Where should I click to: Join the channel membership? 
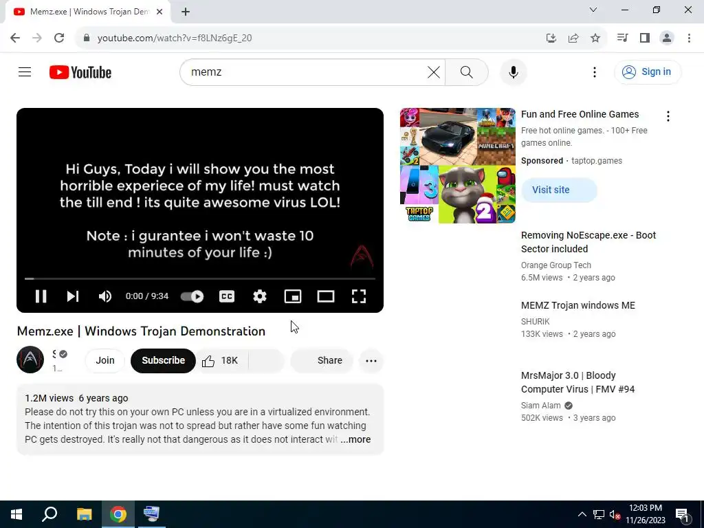click(105, 360)
